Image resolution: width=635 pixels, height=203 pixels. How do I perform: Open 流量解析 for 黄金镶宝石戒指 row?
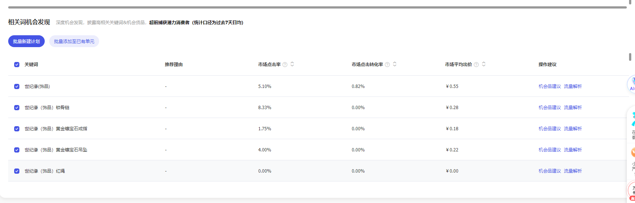(572, 129)
